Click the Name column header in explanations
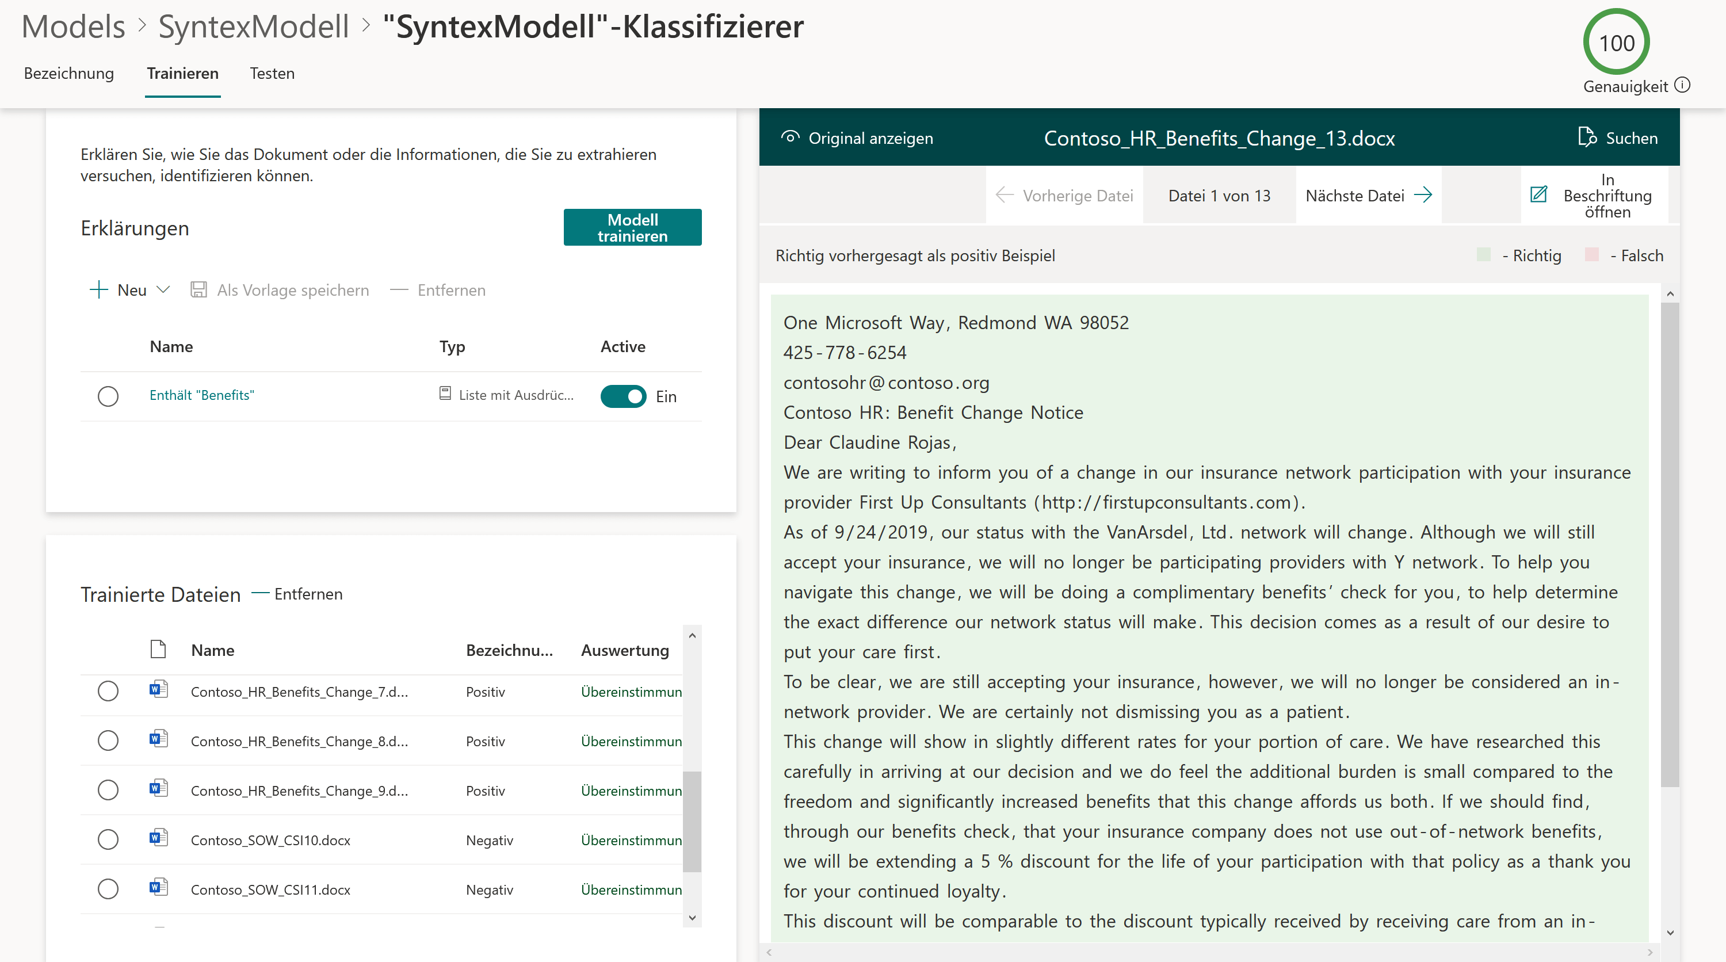This screenshot has width=1726, height=962. click(x=171, y=346)
